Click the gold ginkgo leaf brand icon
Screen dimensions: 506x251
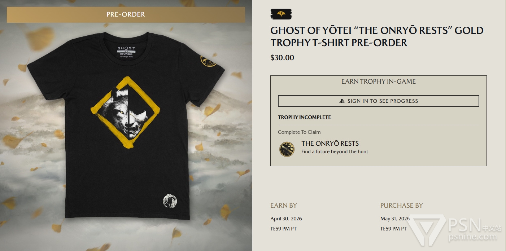click(281, 14)
